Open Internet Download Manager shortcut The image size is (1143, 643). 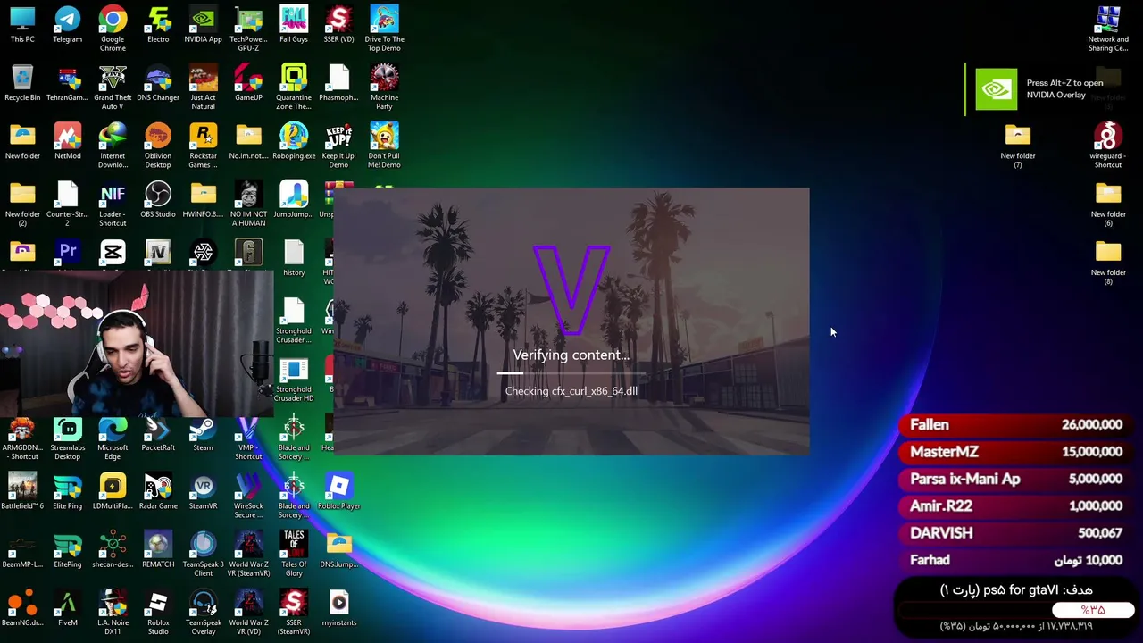click(113, 145)
